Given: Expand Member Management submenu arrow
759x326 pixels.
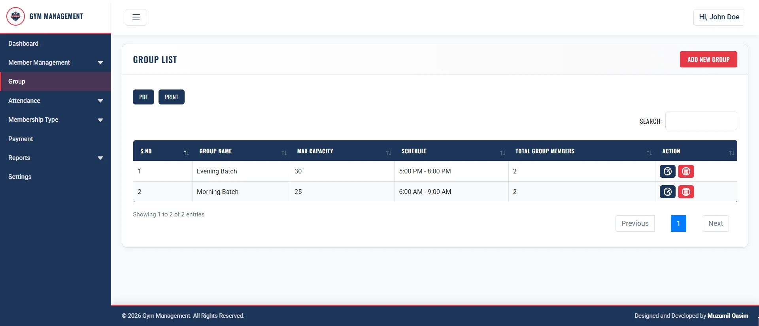Looking at the screenshot, I should click(x=100, y=63).
